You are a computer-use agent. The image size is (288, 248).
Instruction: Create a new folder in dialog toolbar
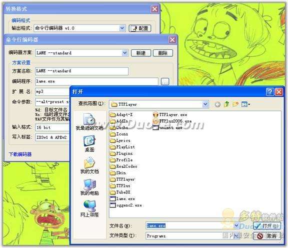[235, 104]
